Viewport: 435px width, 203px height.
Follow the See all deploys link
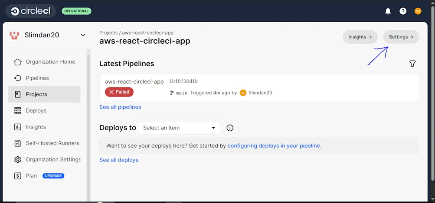click(119, 160)
